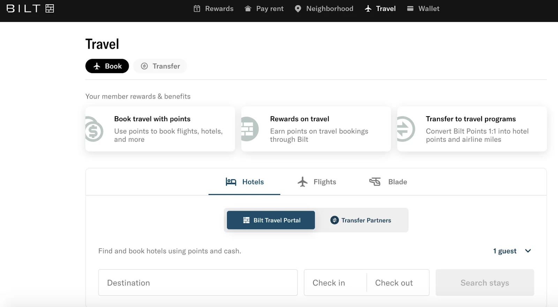
Task: Click the dollar coin points icon
Action: pyautogui.click(x=94, y=129)
